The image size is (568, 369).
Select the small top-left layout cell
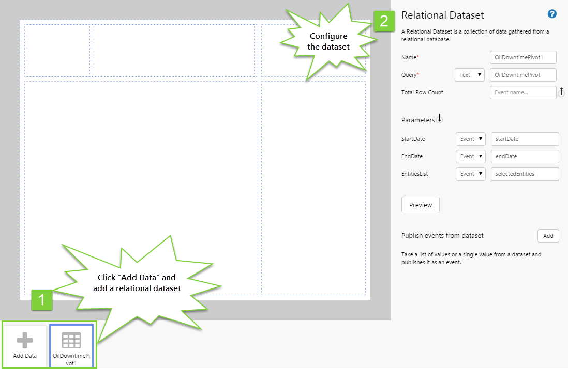click(58, 50)
